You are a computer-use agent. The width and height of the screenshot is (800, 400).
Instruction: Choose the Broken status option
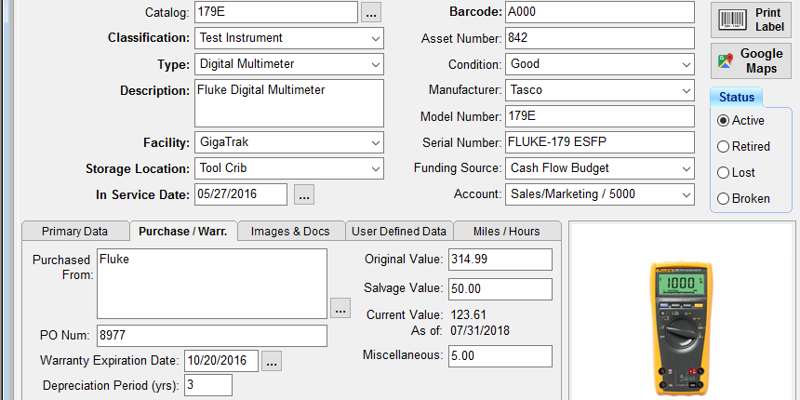(x=723, y=199)
